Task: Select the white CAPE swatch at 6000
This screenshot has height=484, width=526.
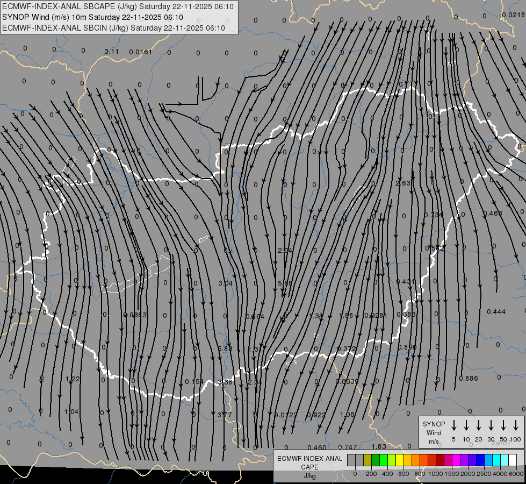Action: [512, 460]
